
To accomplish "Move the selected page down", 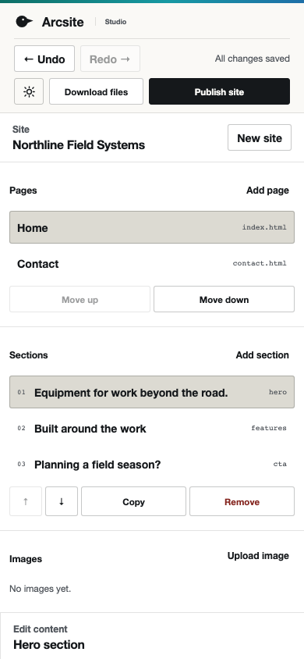I will (x=224, y=299).
